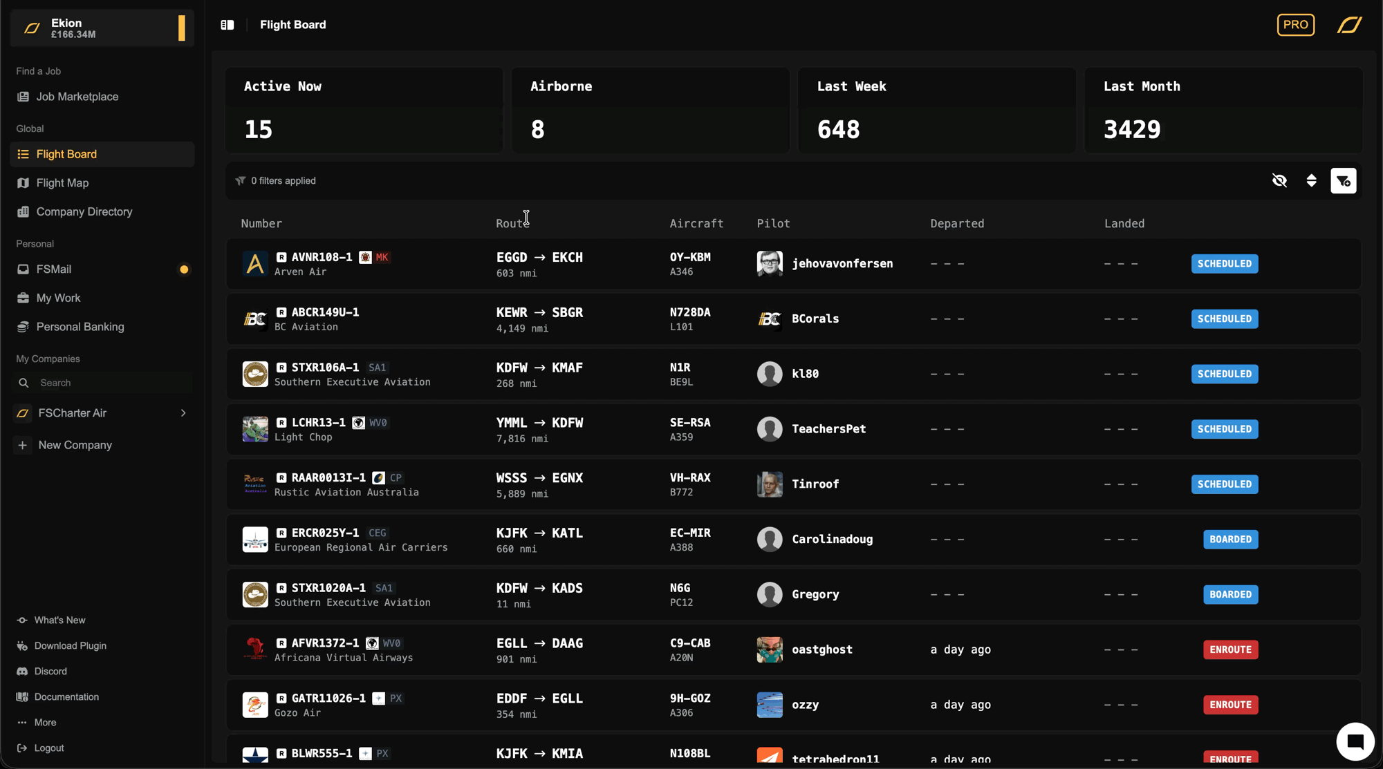Viewport: 1383px width, 769px height.
Task: Expand the More options menu
Action: [x=45, y=723]
